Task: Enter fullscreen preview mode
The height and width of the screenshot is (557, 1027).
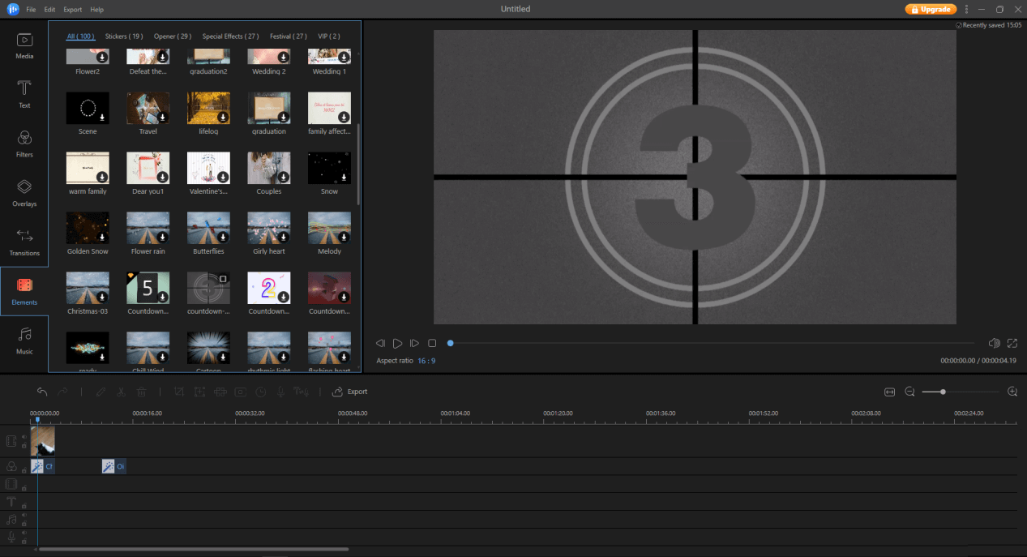Action: [1012, 344]
